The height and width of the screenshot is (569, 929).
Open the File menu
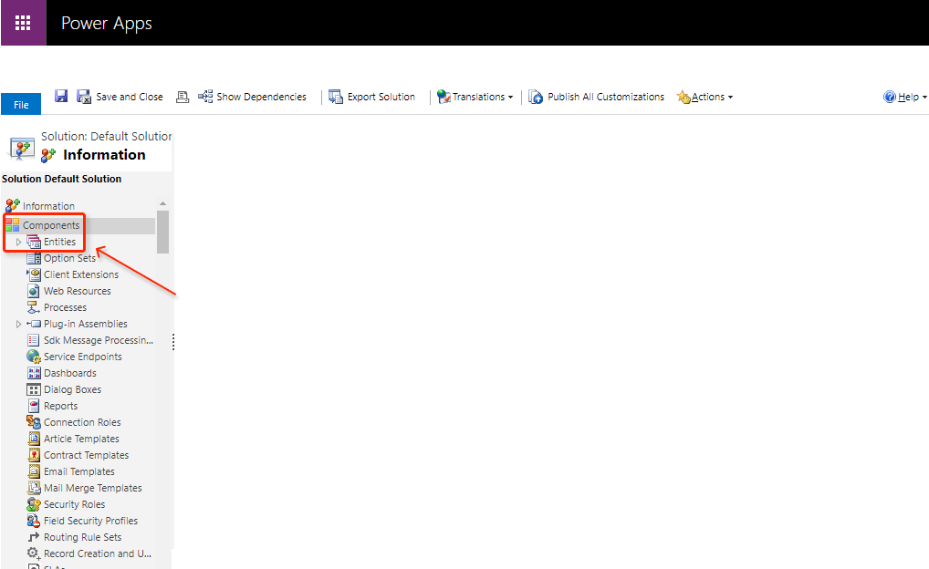(21, 104)
